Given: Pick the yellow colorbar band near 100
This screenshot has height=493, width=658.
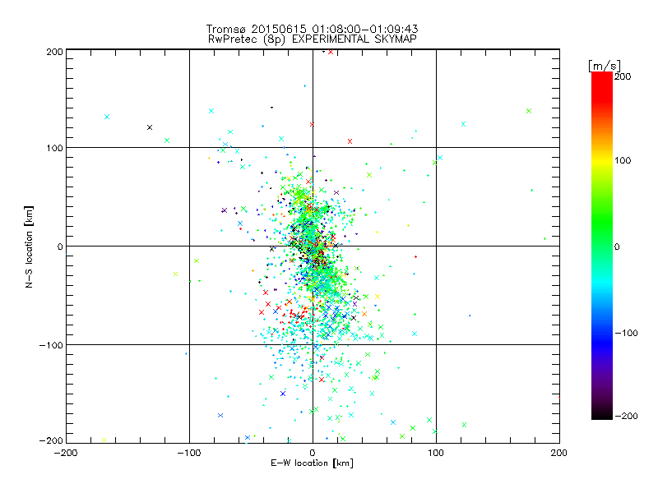Looking at the screenshot, I should point(602,160).
